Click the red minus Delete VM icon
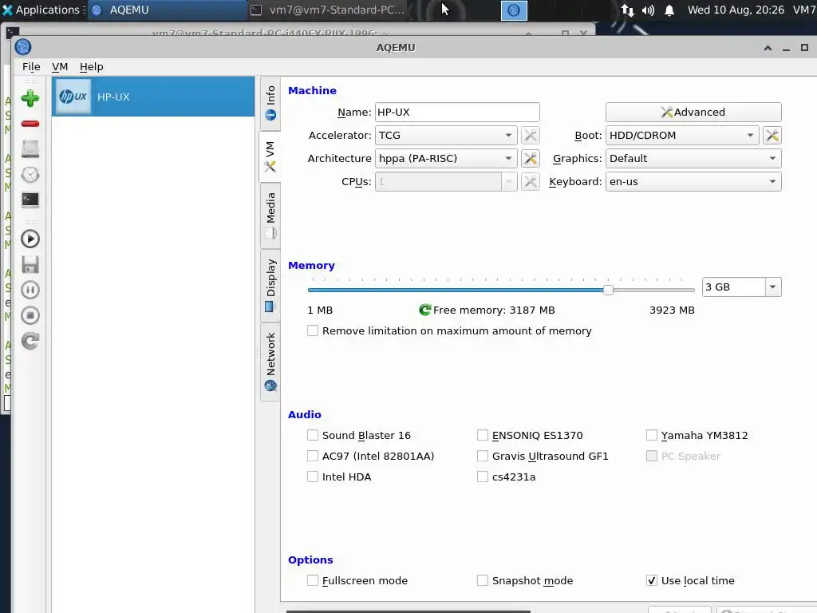 [30, 124]
